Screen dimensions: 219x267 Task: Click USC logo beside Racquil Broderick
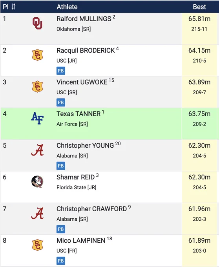click(x=37, y=55)
